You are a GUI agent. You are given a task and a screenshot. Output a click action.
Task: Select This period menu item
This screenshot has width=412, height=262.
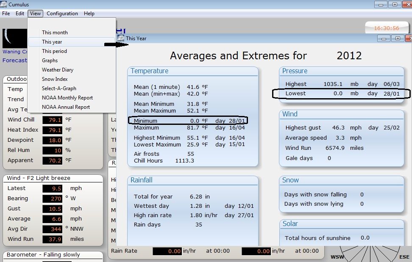tap(54, 51)
